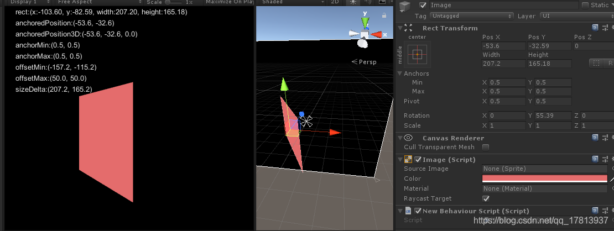Collapse the Canvas Renderer component
This screenshot has height=231, width=614.
(400, 138)
